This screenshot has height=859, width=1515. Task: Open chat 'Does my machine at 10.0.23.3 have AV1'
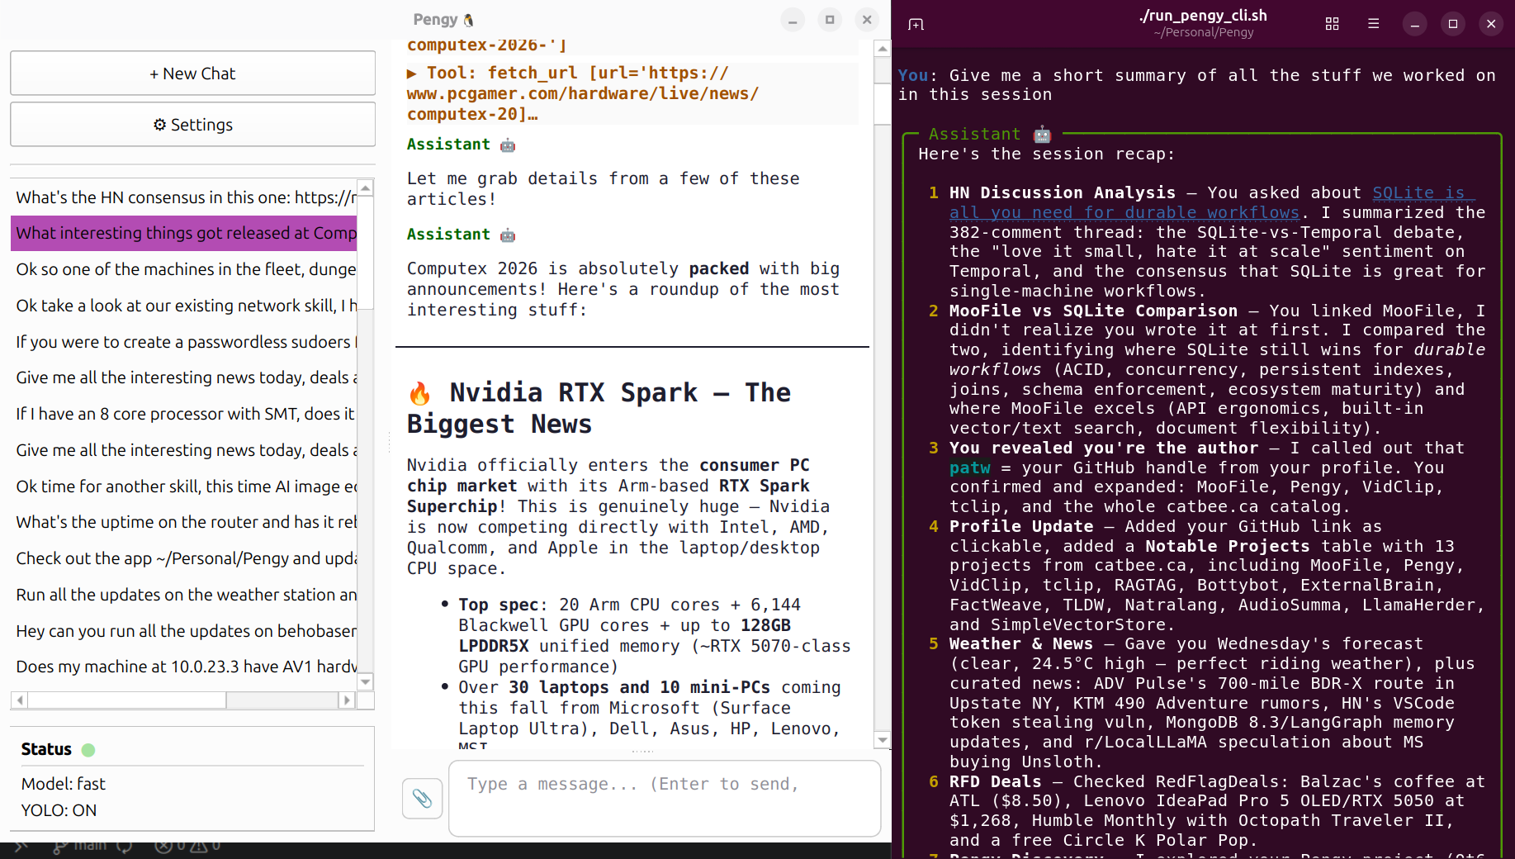(x=184, y=667)
